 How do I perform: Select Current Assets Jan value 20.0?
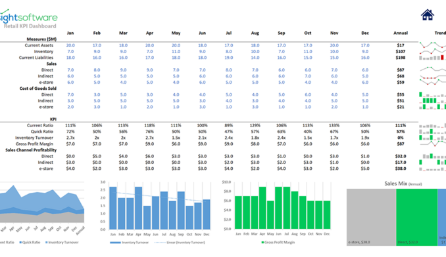pyautogui.click(x=70, y=45)
